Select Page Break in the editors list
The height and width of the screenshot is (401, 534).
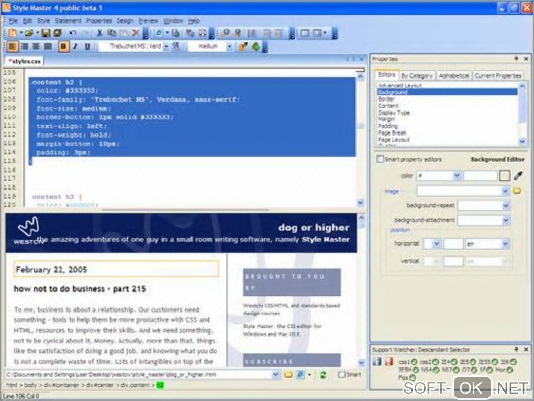tap(447, 133)
